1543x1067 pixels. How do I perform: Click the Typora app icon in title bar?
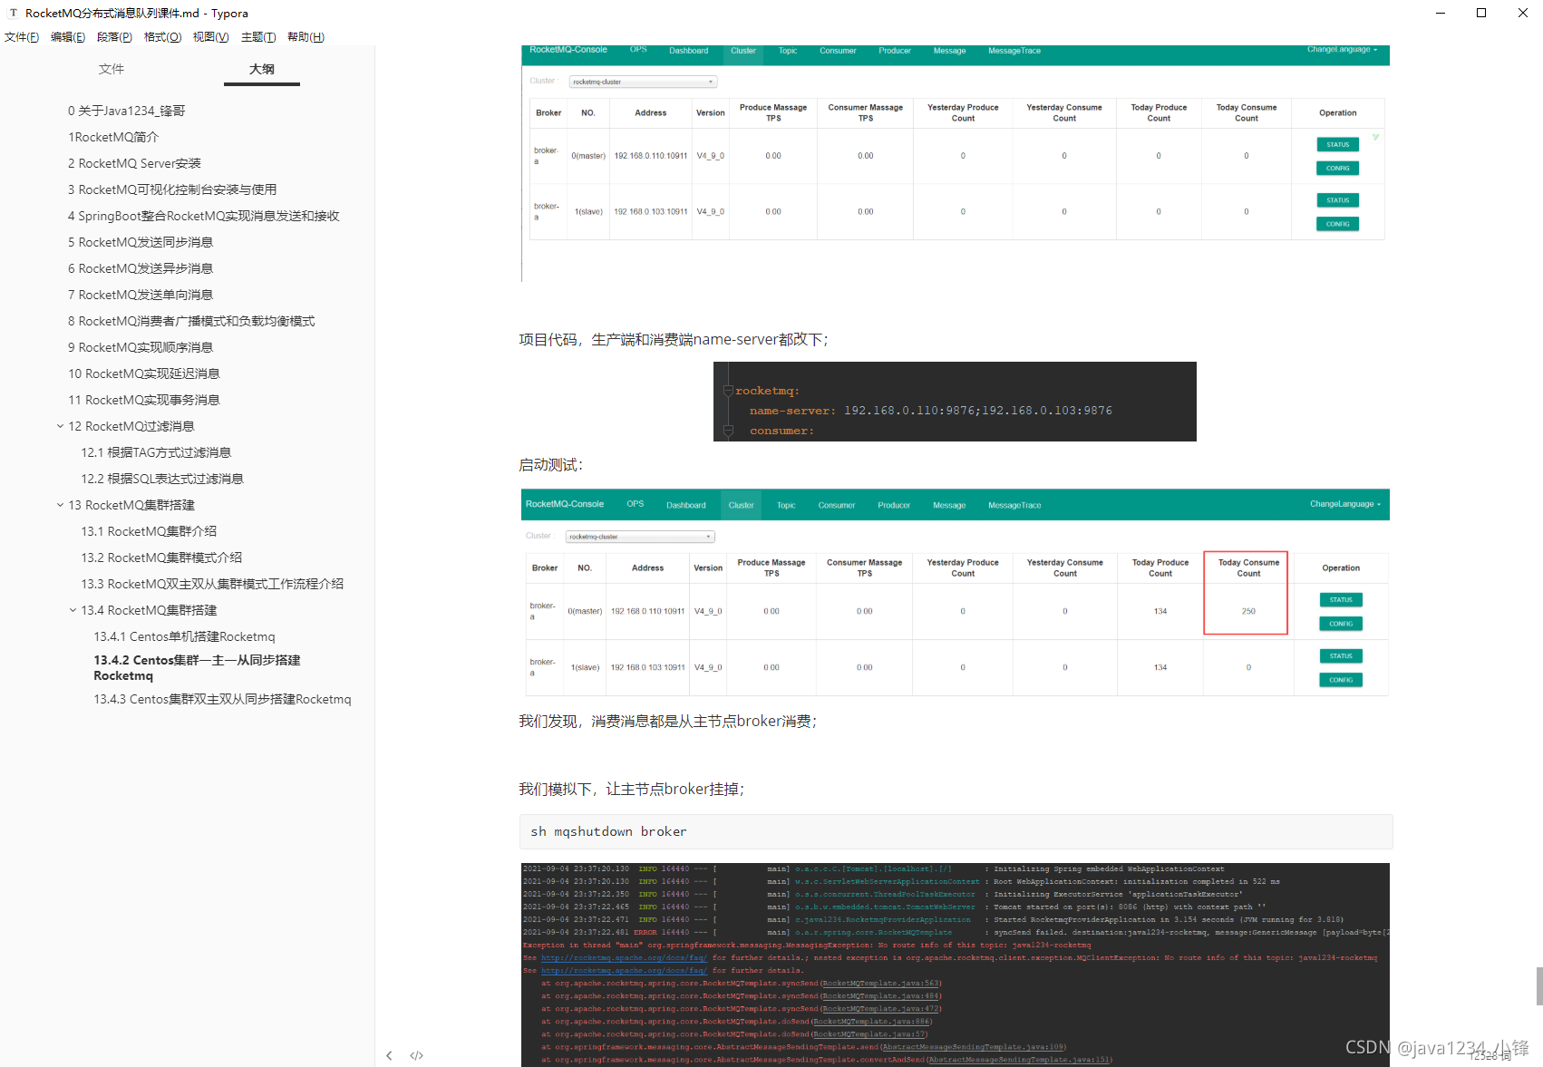[x=13, y=13]
